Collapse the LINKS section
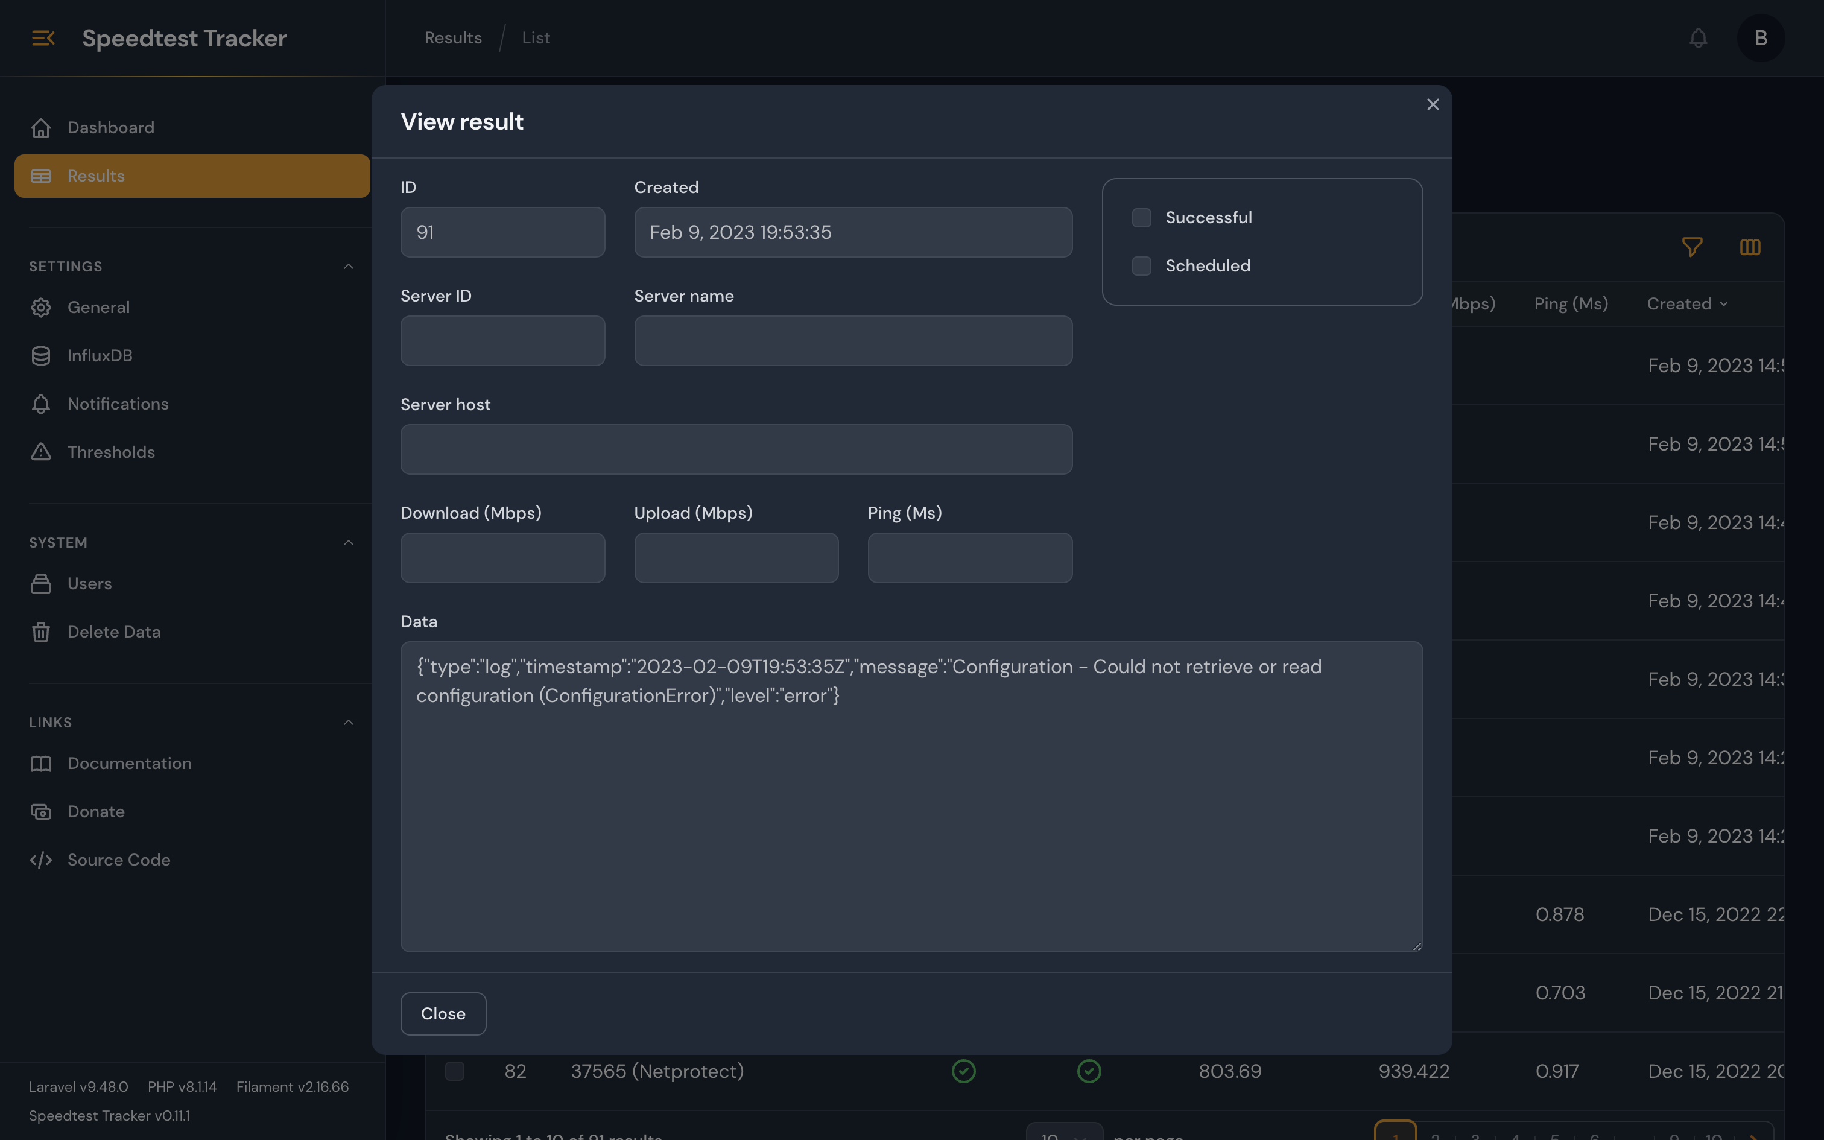 348,721
